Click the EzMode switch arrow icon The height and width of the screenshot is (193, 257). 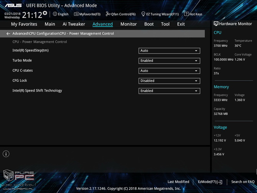pos(220,182)
